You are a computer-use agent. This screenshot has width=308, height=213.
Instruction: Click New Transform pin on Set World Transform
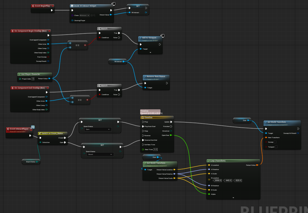coord(266,138)
